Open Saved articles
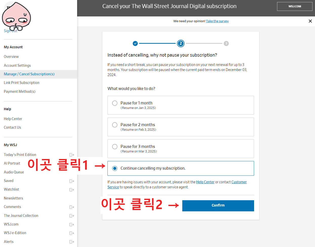This screenshot has height=247, width=315. point(9,181)
